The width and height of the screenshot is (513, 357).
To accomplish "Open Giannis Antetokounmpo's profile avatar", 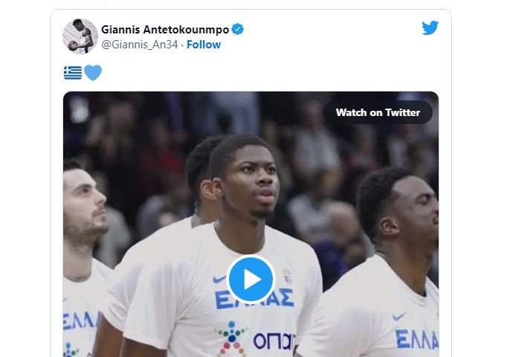I will (80, 36).
